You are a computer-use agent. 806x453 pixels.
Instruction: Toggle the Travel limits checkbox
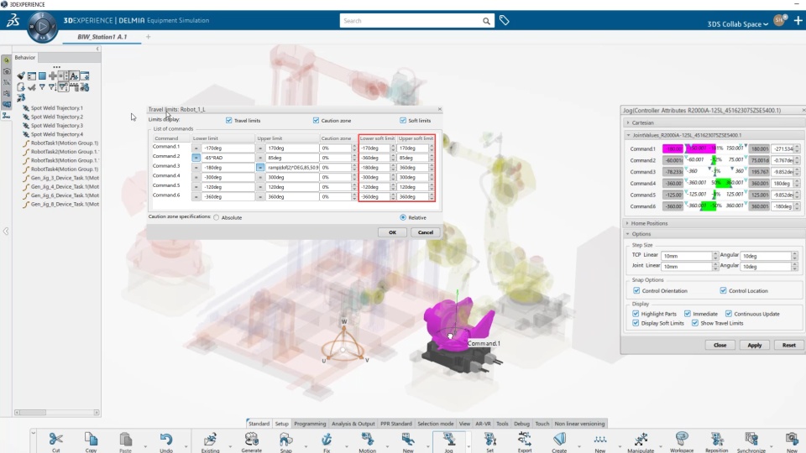[228, 120]
